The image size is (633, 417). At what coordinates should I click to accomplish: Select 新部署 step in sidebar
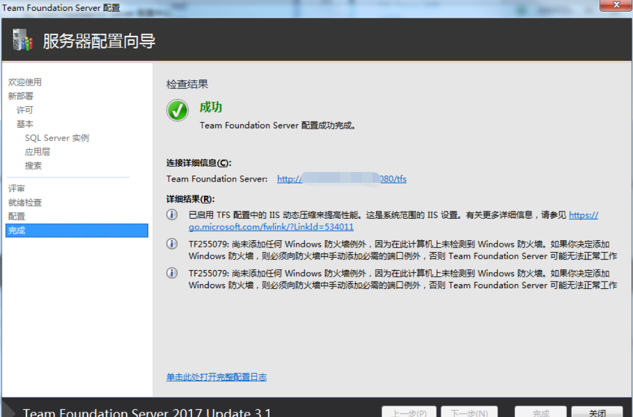[20, 96]
